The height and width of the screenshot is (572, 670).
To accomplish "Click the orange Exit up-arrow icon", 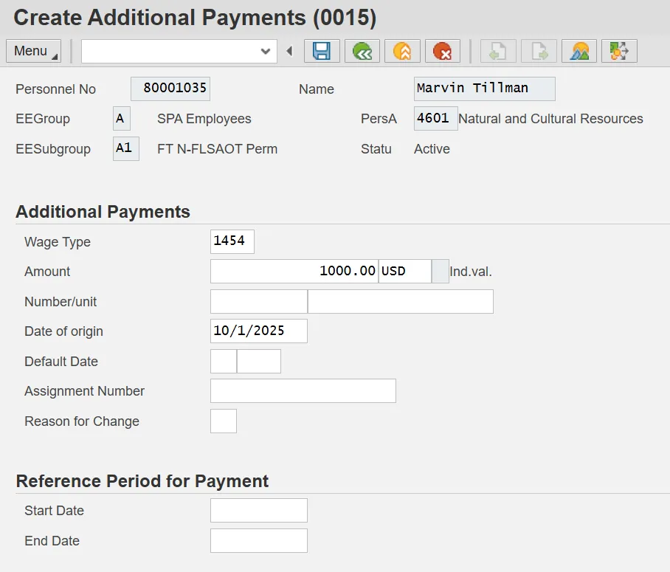I will [x=401, y=51].
